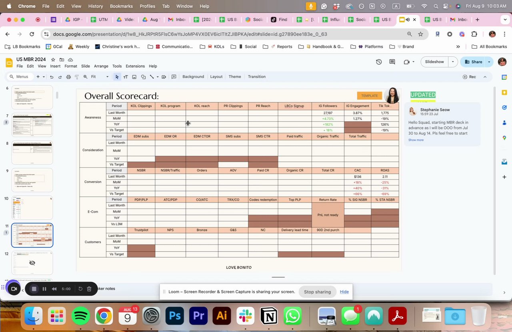This screenshot has height=332, width=512.
Task: Click the Loom stop recording button
Action: (x=34, y=289)
